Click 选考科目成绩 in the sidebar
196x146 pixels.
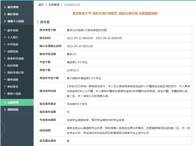15,58
